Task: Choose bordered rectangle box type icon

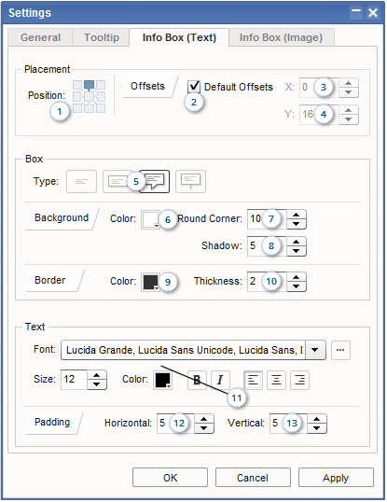Action: tap(117, 182)
